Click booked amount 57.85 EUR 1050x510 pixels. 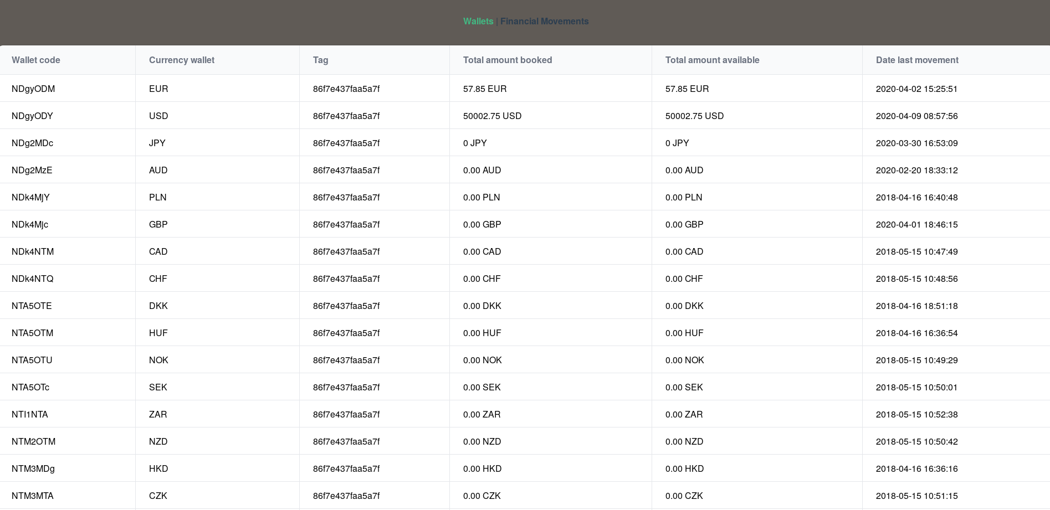click(485, 89)
